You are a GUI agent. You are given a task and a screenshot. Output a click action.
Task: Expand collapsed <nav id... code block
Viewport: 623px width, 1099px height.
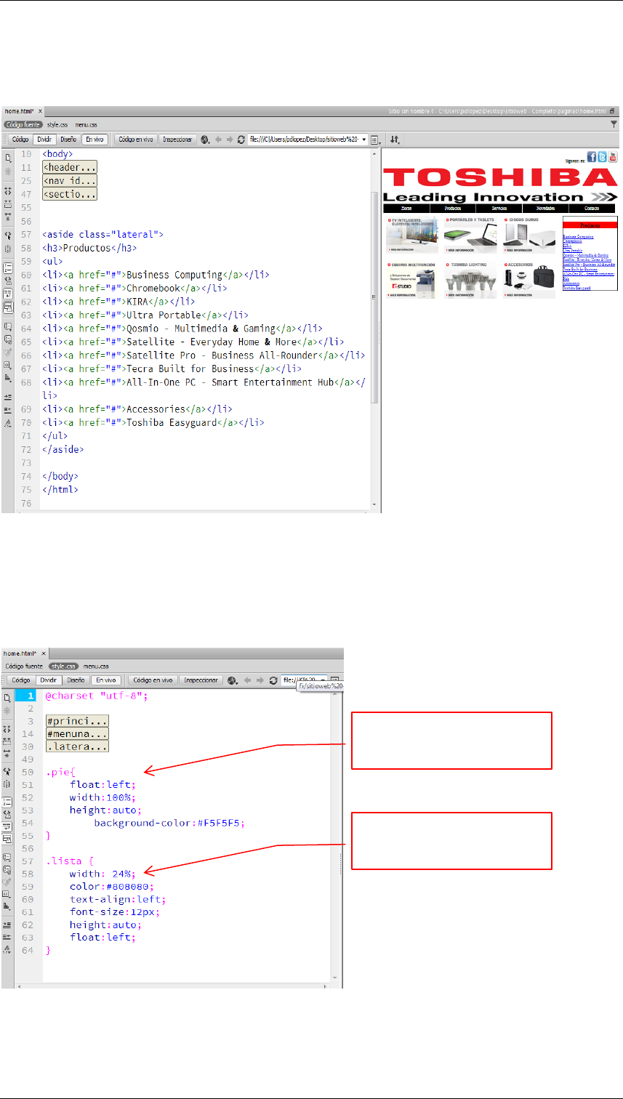pos(70,180)
